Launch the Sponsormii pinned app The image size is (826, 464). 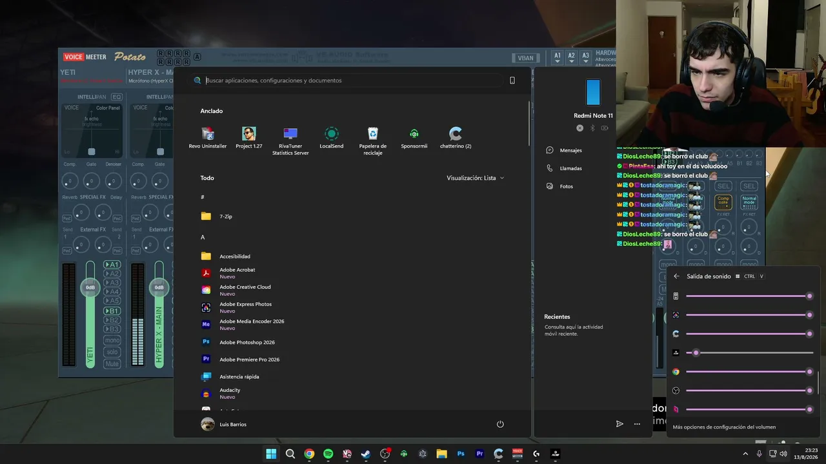414,138
